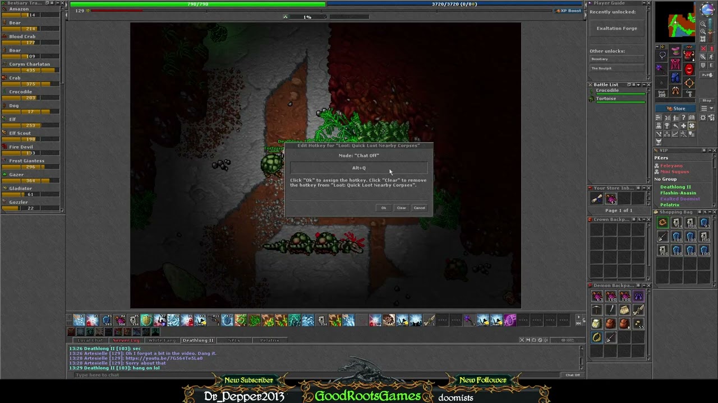Click the pickaxe in the Demon Backpack
Viewport: 718px width, 403px height.
[x=596, y=310]
